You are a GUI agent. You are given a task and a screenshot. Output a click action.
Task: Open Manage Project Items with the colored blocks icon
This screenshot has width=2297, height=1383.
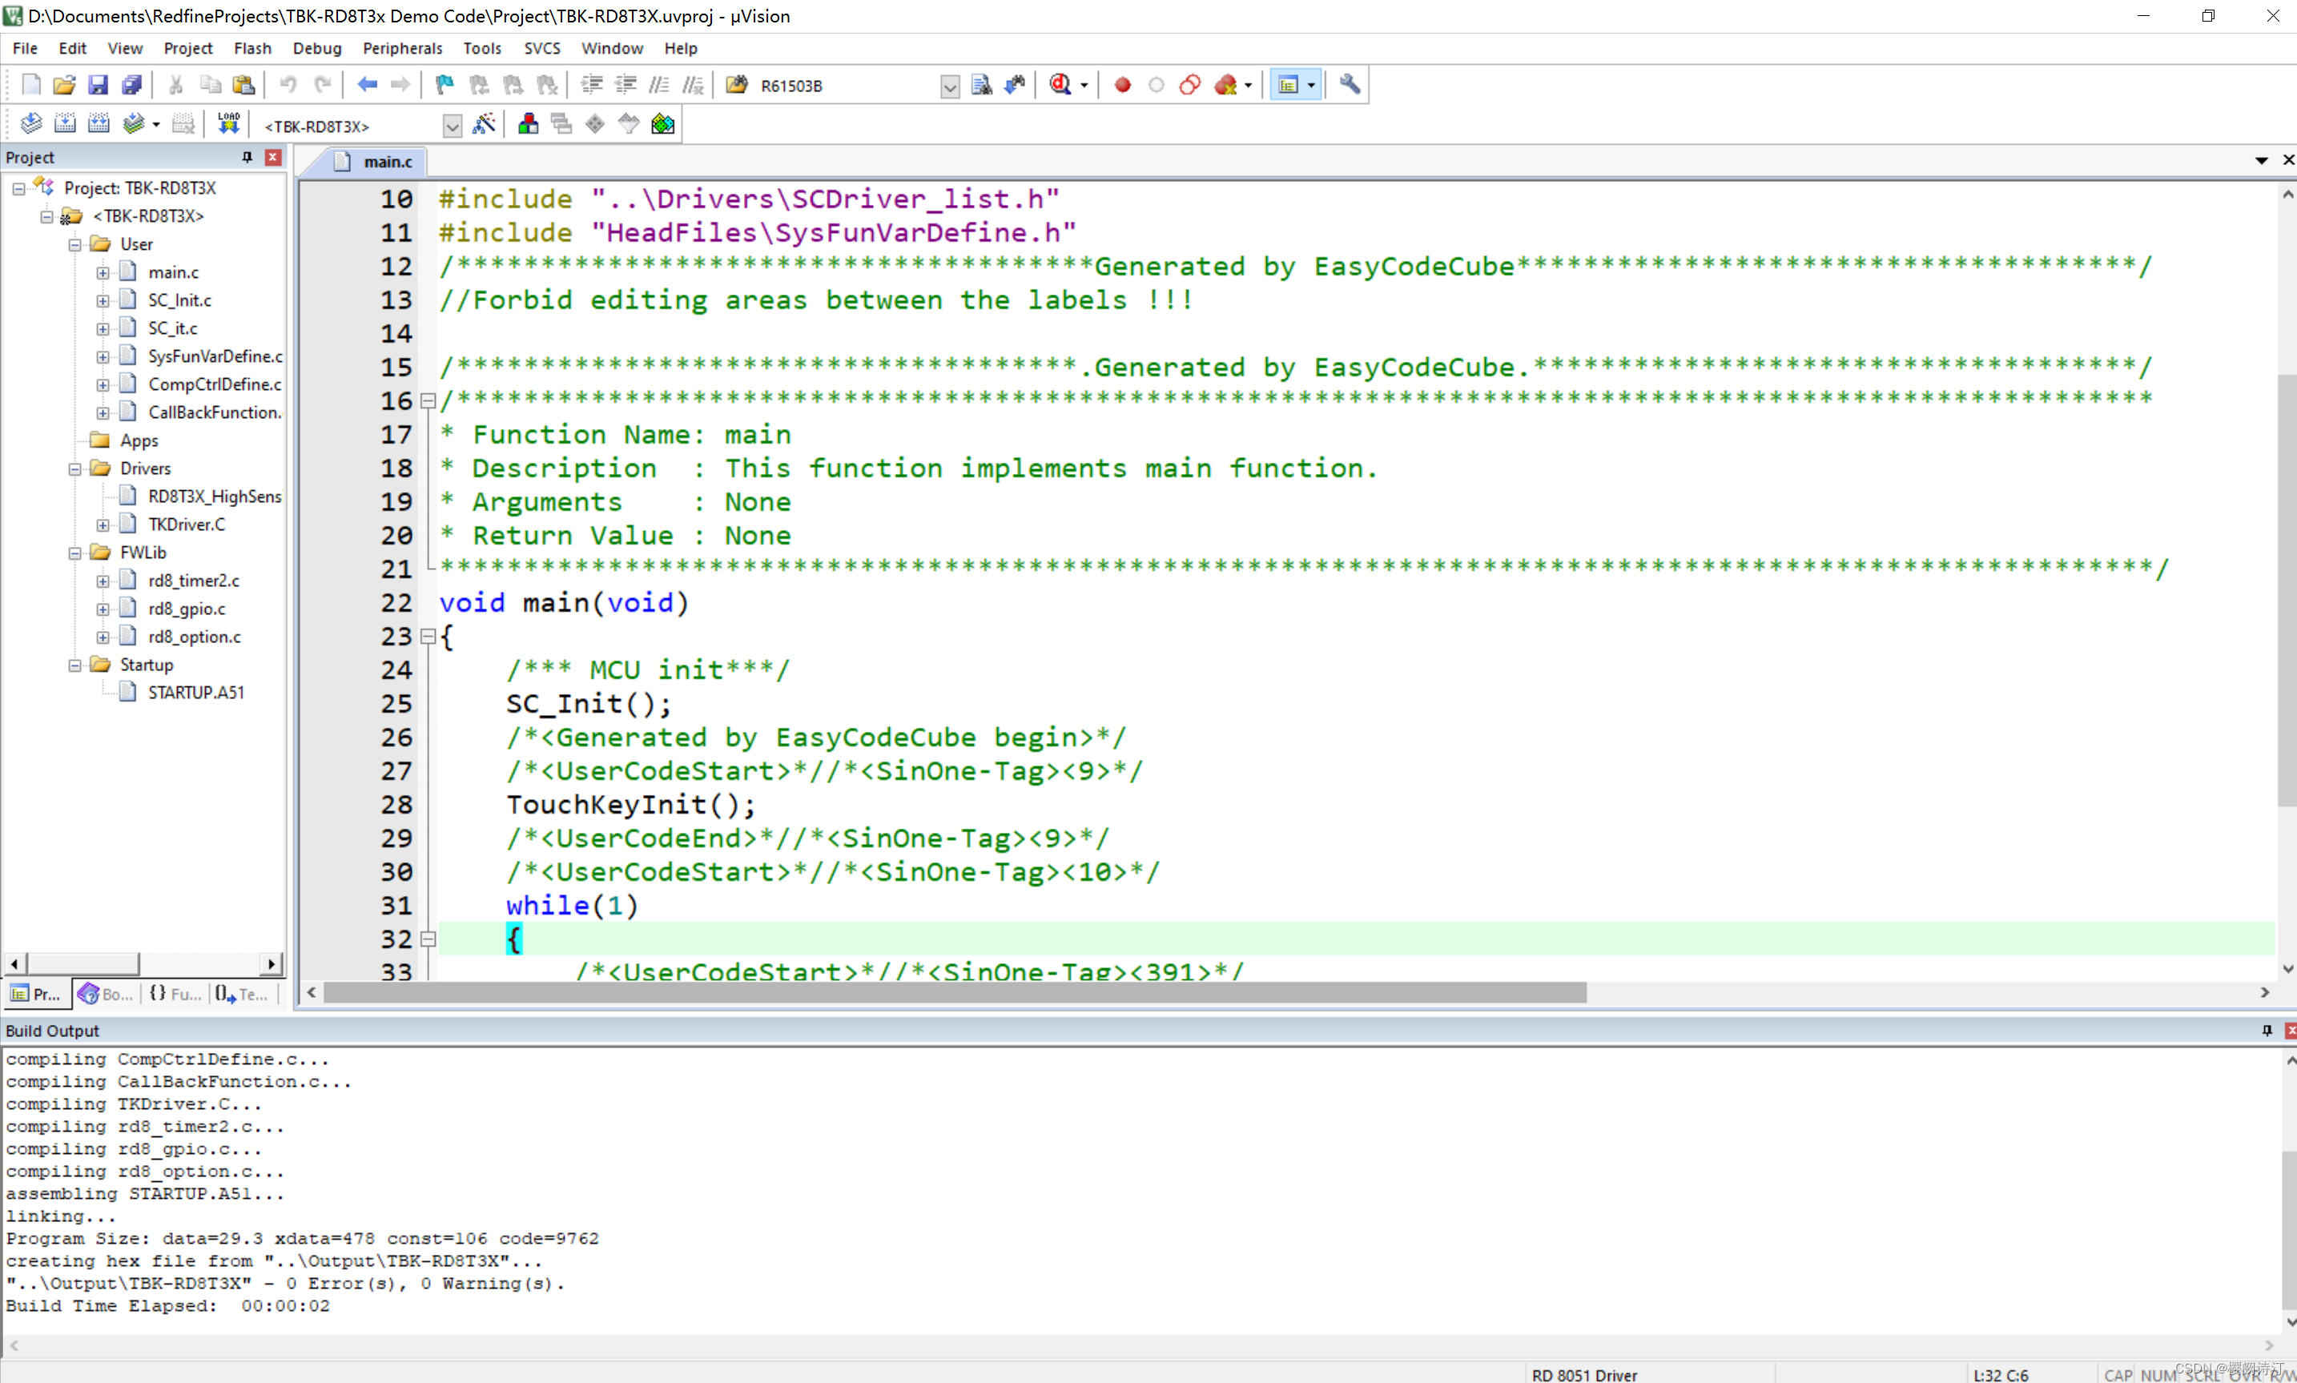[x=529, y=124]
